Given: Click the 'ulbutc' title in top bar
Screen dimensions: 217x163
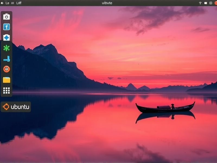Looking at the screenshot, I should pyautogui.click(x=107, y=3).
